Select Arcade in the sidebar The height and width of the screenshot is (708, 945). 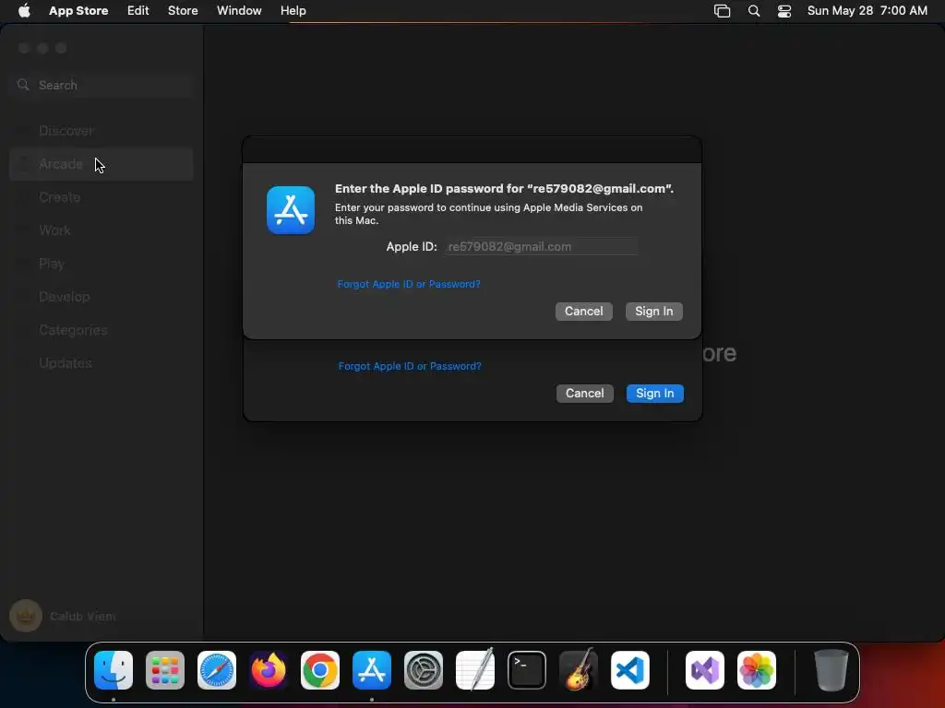pos(102,164)
